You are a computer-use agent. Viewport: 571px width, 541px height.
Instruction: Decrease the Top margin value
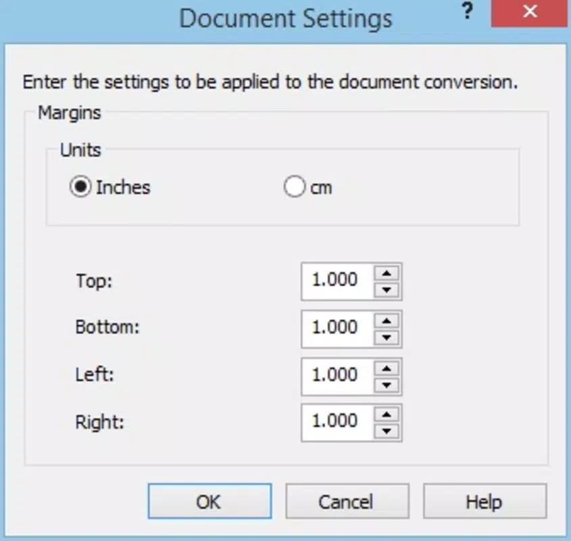[387, 290]
